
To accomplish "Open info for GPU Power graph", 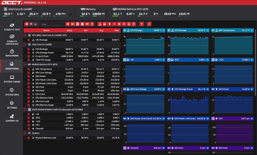I will 252,89.
